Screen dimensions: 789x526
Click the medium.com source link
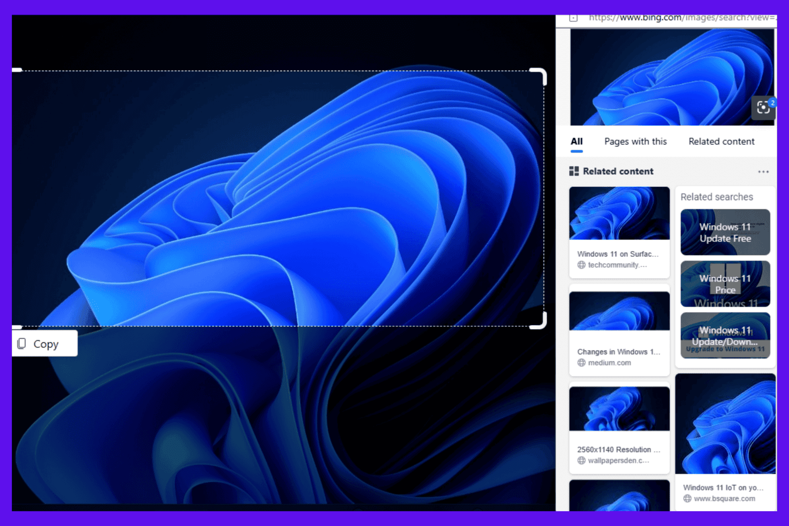click(609, 363)
